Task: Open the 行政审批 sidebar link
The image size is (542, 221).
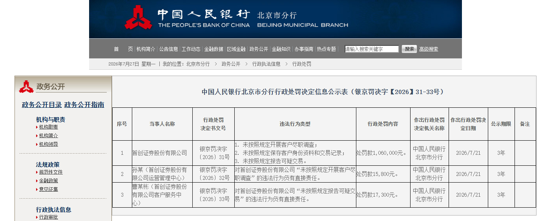Action: coord(49,217)
